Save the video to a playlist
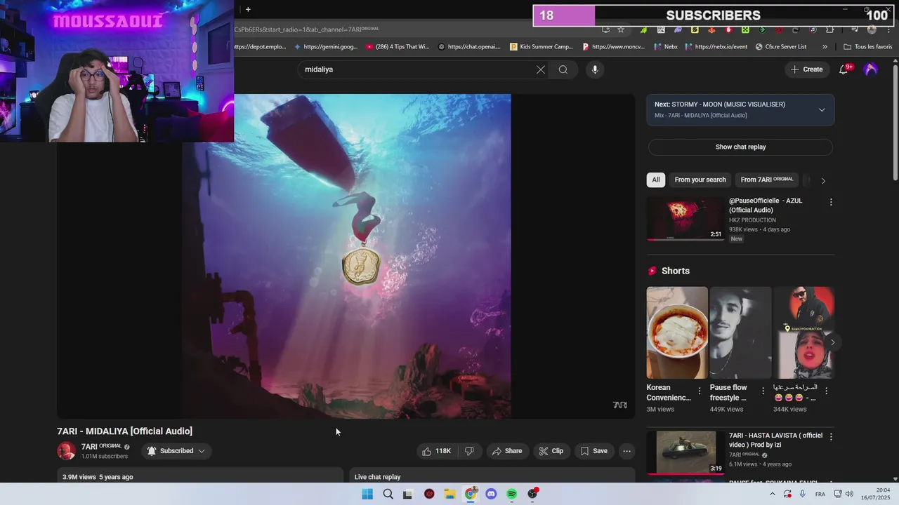 pyautogui.click(x=593, y=451)
